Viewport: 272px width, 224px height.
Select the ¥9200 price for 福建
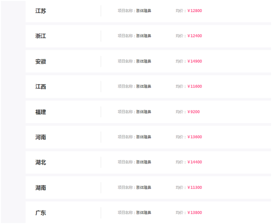(x=194, y=112)
